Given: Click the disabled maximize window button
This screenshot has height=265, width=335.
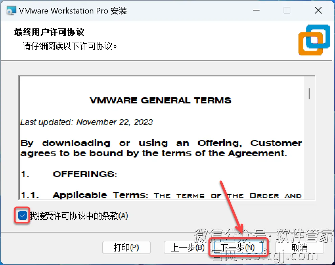Looking at the screenshot, I should (x=287, y=10).
